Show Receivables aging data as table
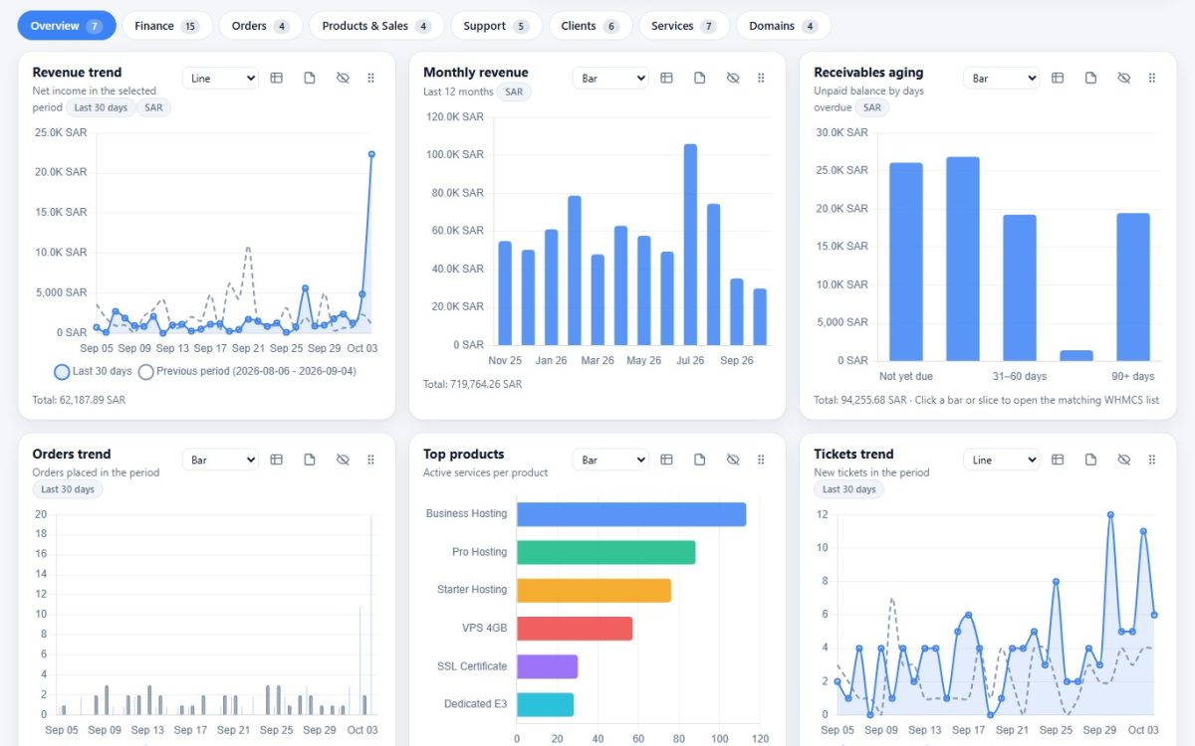 coord(1059,78)
